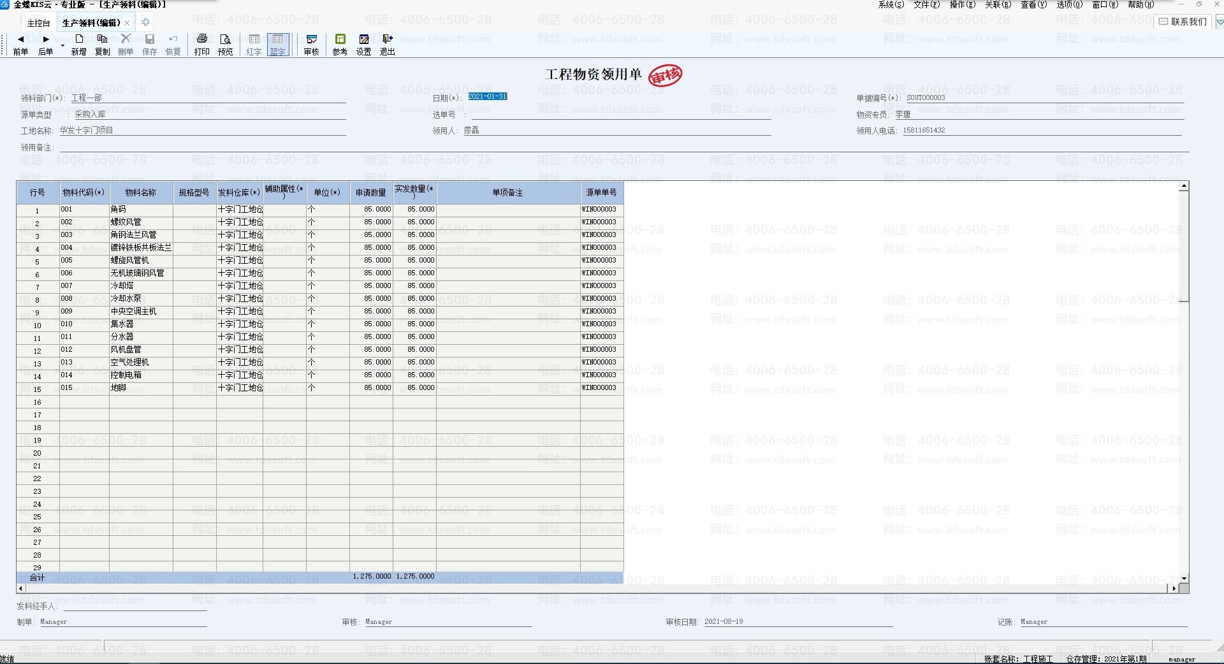Click the 新增 new document icon
The image size is (1224, 664).
click(78, 45)
